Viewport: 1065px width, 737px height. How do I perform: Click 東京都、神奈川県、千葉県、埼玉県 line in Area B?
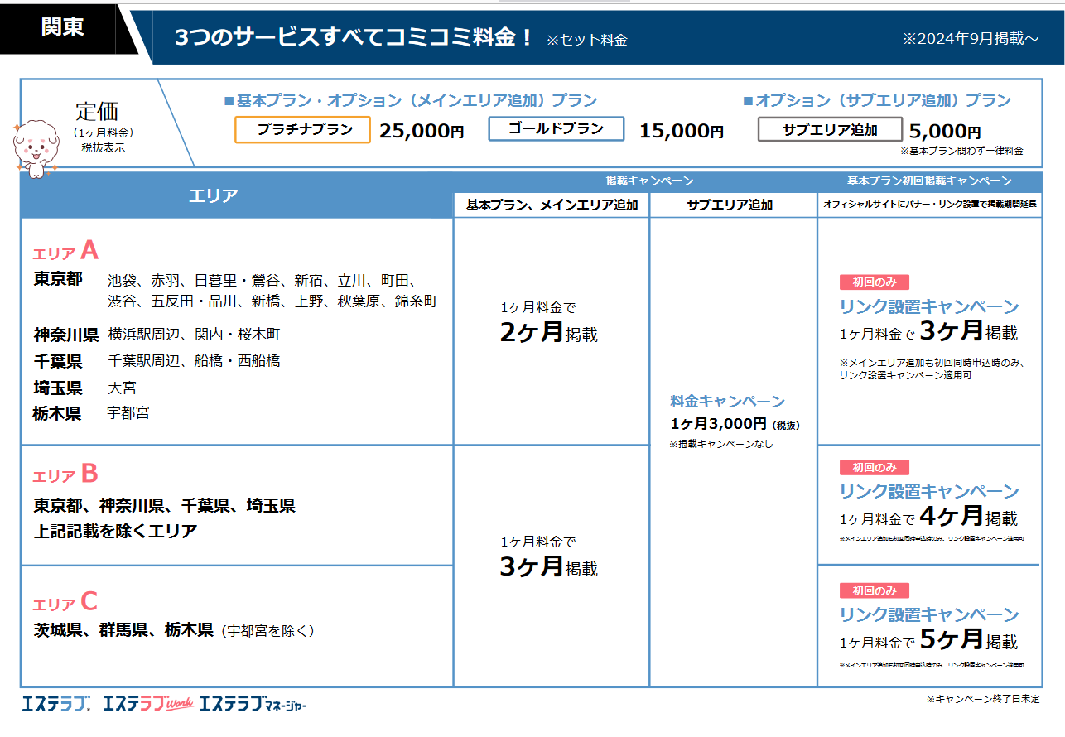[165, 505]
